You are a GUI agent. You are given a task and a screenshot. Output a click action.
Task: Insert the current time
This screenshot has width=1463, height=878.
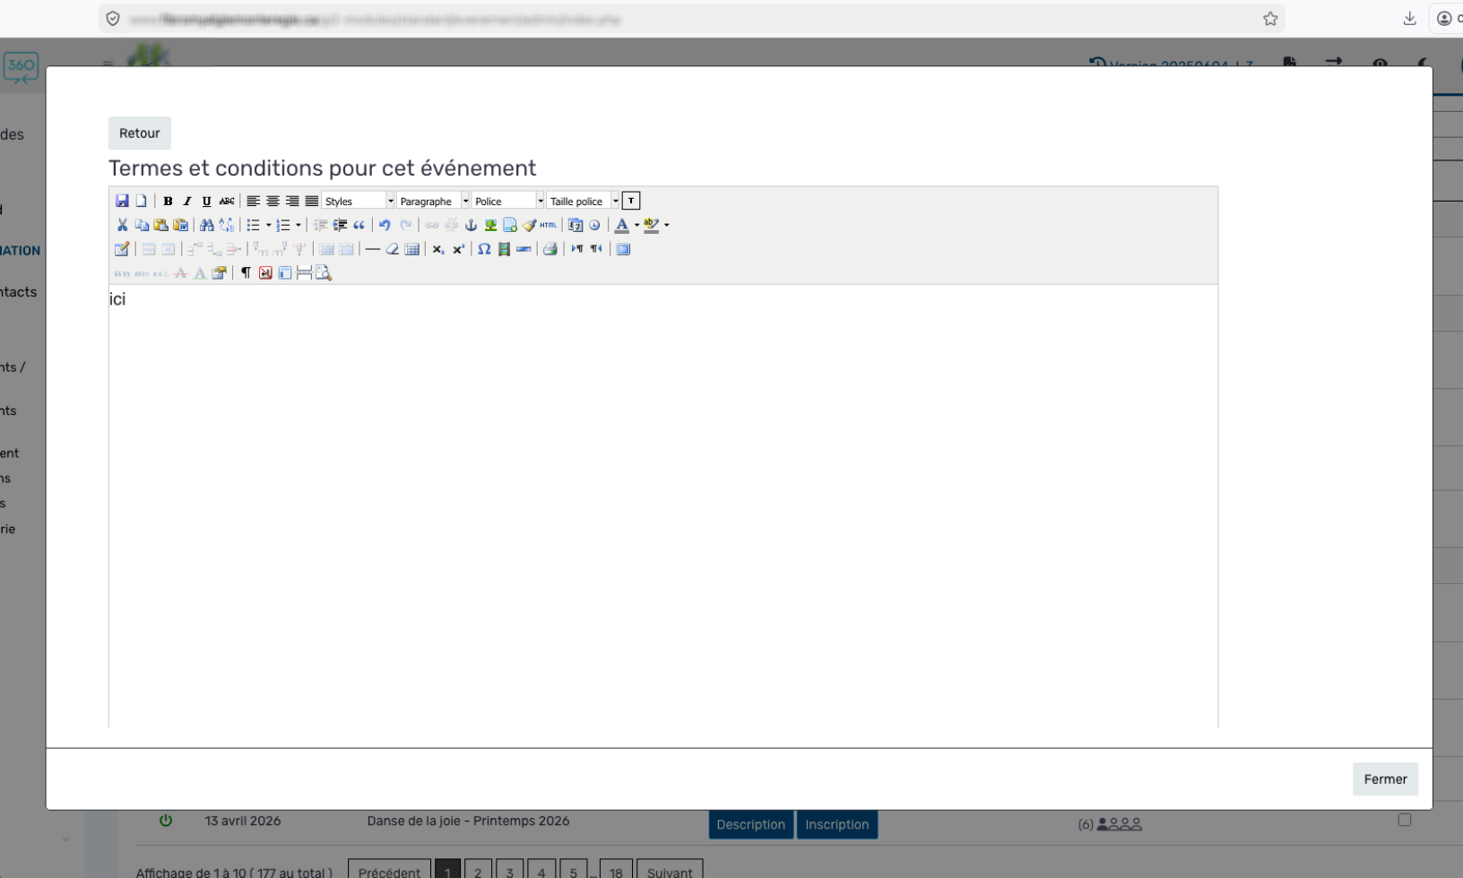pyautogui.click(x=594, y=225)
